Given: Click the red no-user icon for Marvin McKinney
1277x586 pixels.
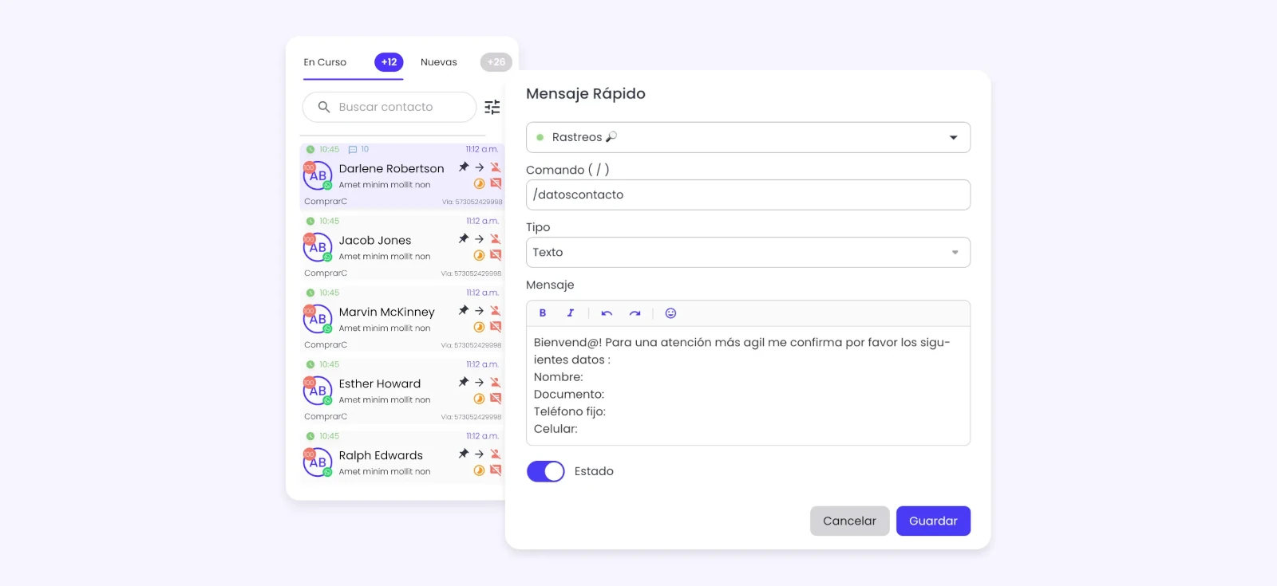Looking at the screenshot, I should pyautogui.click(x=496, y=311).
